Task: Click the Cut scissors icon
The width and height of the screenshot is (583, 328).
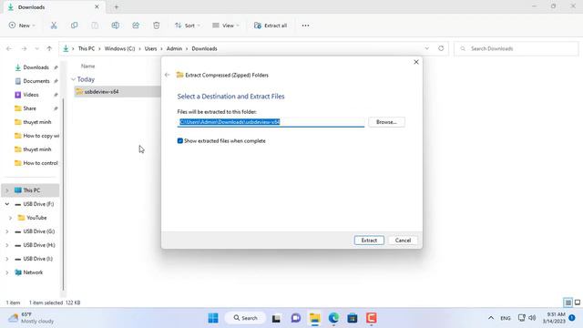Action: 54,26
